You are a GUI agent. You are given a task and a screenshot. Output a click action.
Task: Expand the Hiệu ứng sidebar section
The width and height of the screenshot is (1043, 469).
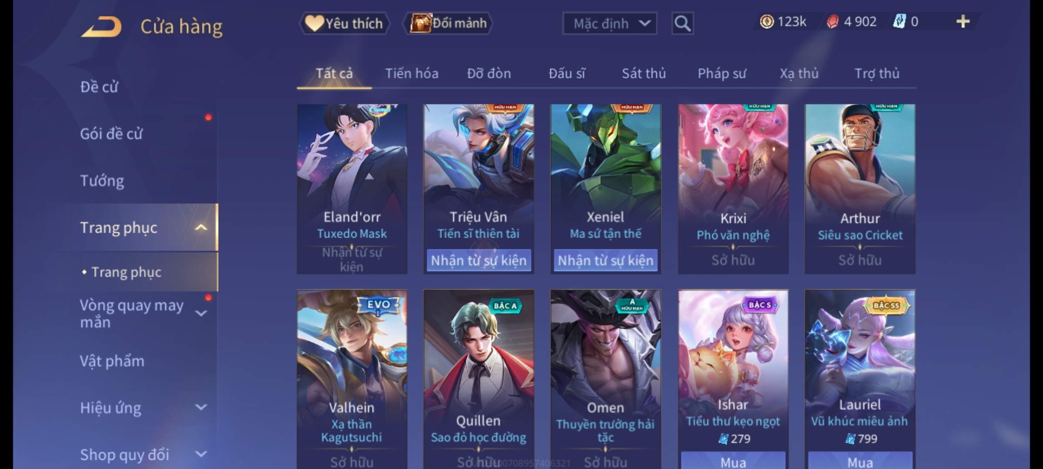pos(201,407)
